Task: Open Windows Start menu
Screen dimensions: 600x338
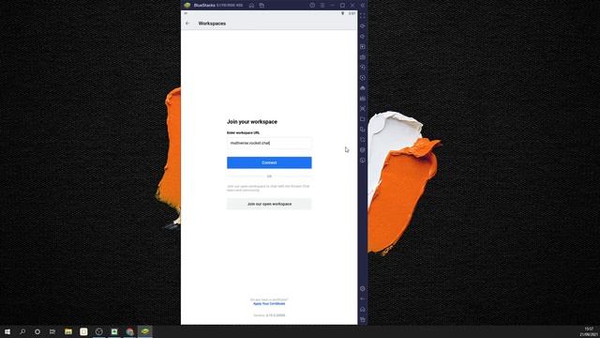Action: (7, 331)
